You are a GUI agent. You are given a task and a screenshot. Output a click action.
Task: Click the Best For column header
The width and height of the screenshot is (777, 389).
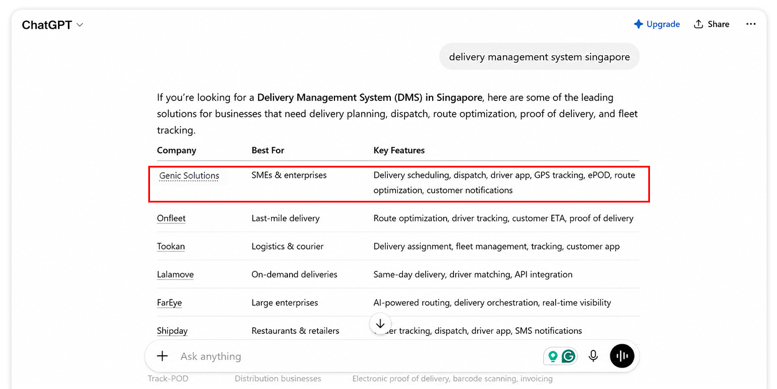click(268, 150)
